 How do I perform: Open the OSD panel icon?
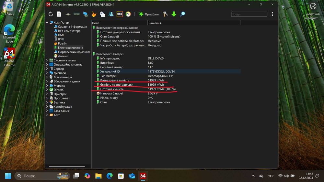point(120,14)
